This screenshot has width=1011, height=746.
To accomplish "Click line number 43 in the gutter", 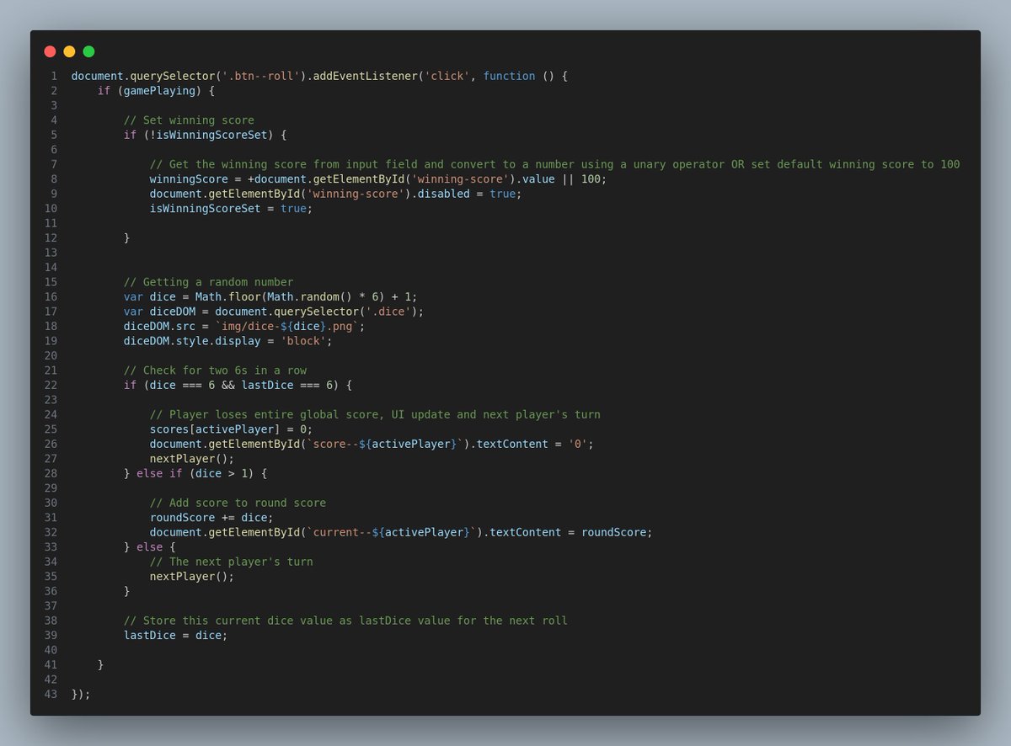I will [x=50, y=694].
